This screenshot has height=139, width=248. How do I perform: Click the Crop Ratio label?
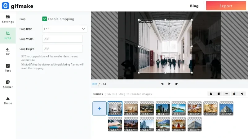(x=26, y=29)
